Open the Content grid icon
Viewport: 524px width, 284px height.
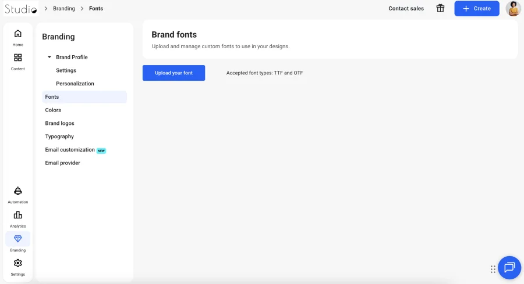17,57
